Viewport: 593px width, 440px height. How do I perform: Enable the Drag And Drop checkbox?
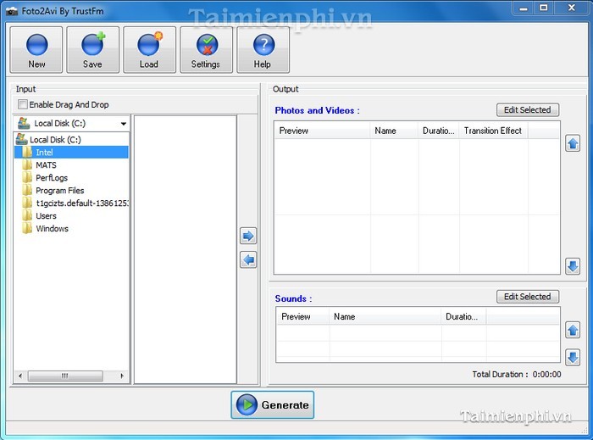click(23, 105)
